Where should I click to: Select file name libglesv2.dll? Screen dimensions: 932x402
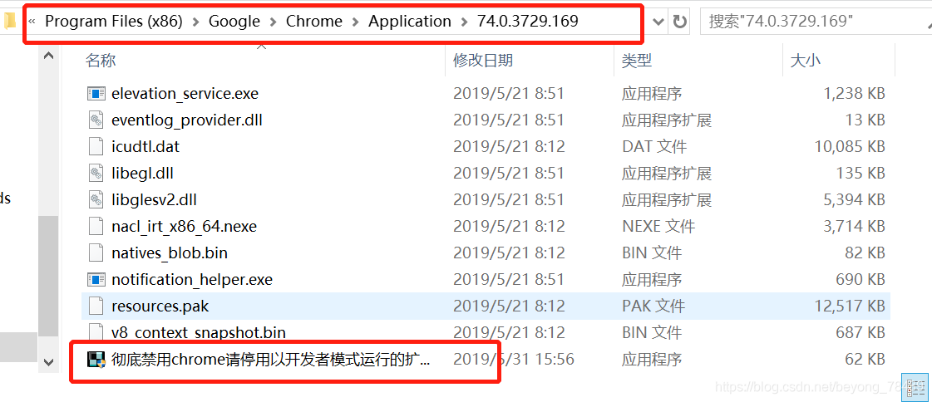[x=153, y=199]
